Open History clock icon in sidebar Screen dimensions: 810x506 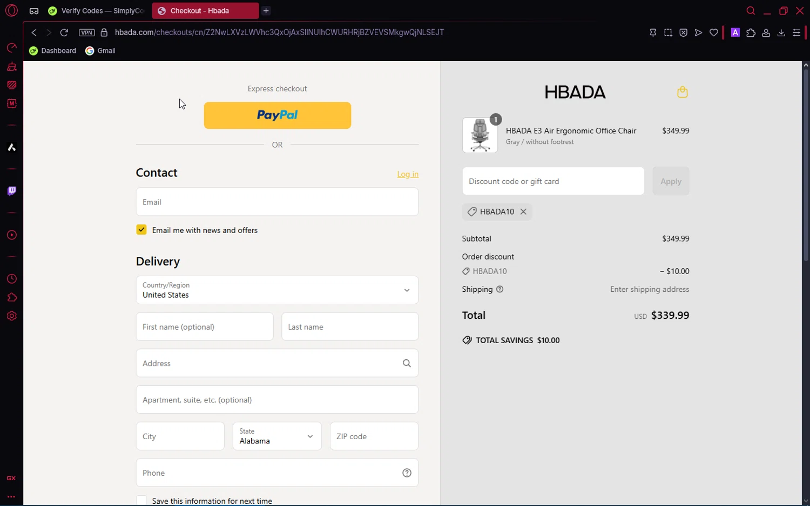(x=11, y=279)
